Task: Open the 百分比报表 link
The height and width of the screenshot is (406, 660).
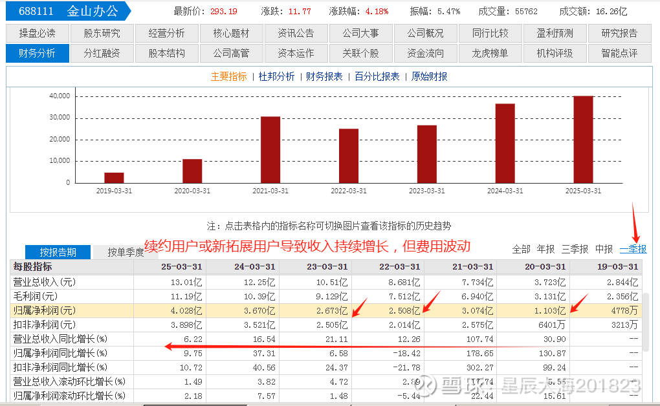Action: point(377,76)
